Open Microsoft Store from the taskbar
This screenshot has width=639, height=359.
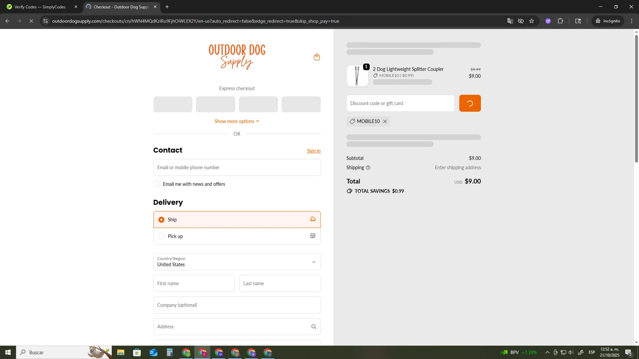click(137, 352)
